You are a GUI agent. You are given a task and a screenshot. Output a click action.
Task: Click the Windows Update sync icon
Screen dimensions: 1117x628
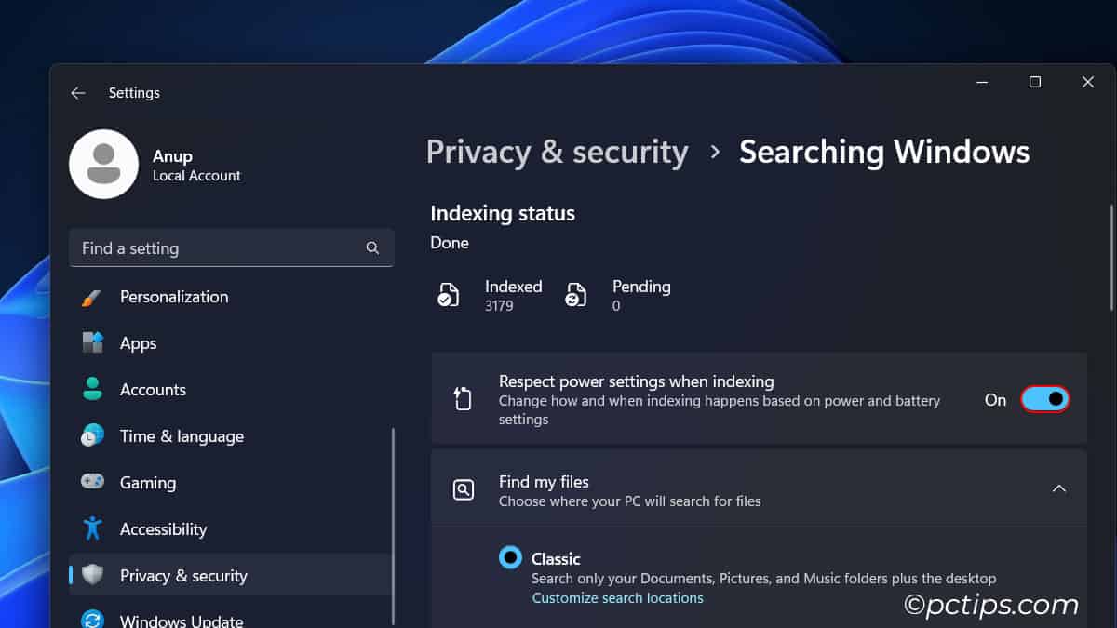92,621
